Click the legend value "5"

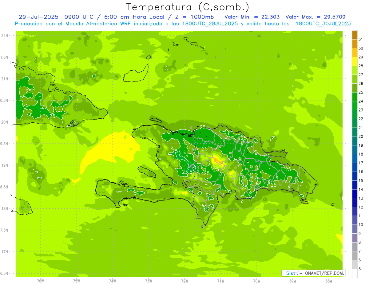[360, 269]
